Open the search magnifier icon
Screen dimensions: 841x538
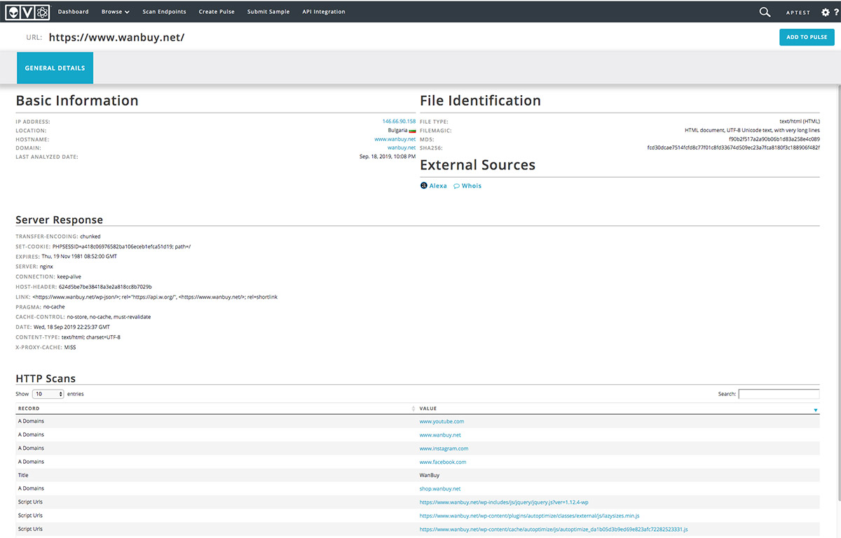[x=765, y=12]
